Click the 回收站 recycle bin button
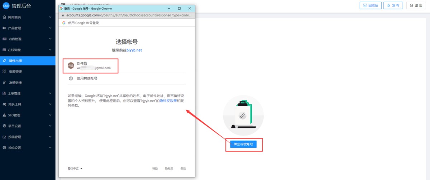 370,5
